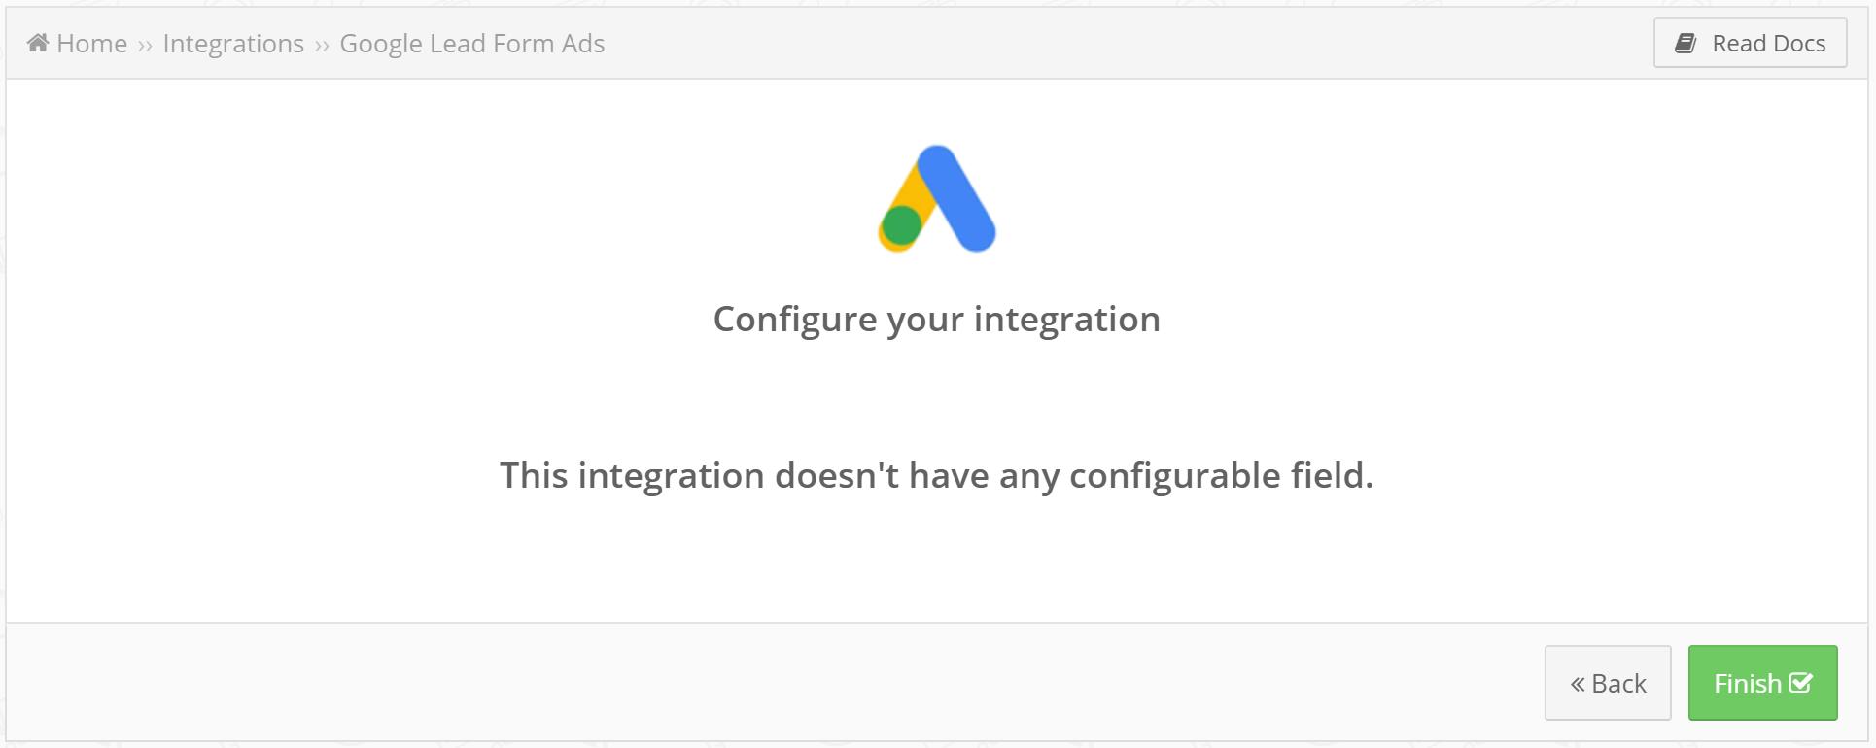Click the chevron separator after Home
This screenshot has width=1876, height=748.
click(145, 46)
